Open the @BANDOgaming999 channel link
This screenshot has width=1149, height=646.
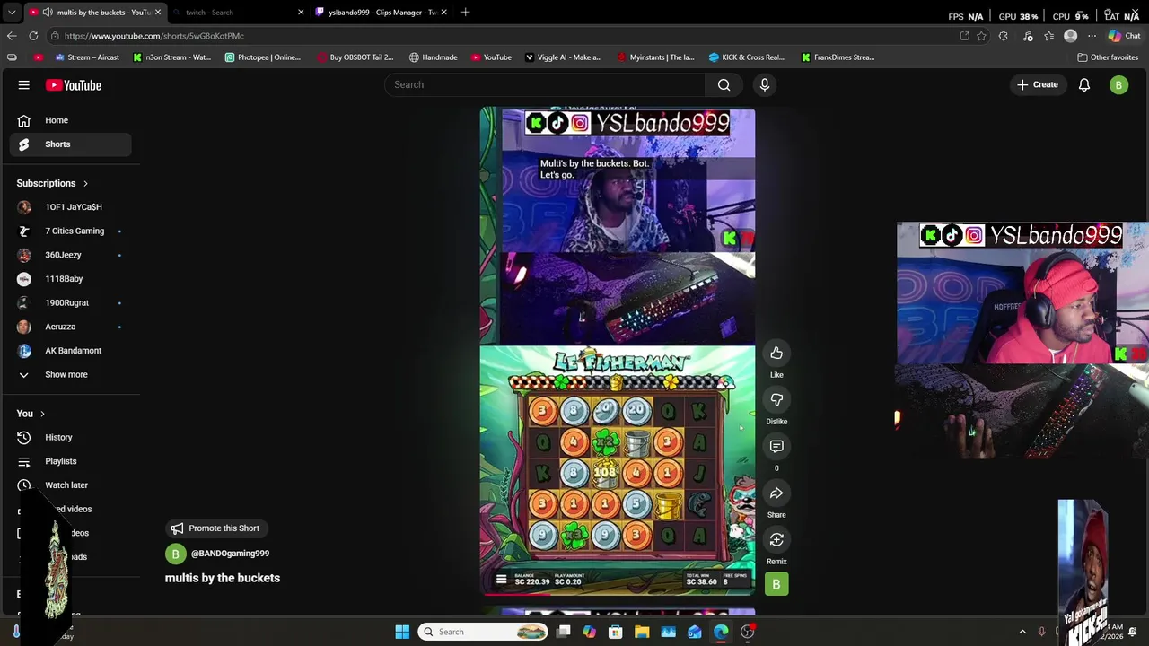click(230, 554)
